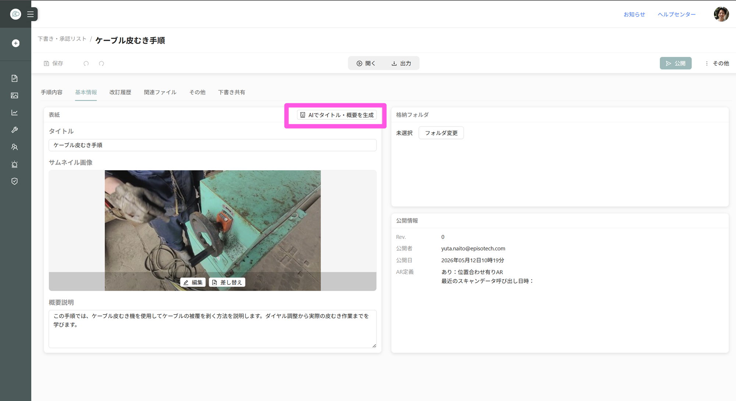Click the フォルダ変更 button
The width and height of the screenshot is (736, 401).
point(441,133)
